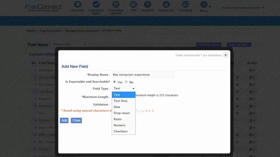Choose Radio field type
The width and height of the screenshot is (280, 157).
coord(123,119)
